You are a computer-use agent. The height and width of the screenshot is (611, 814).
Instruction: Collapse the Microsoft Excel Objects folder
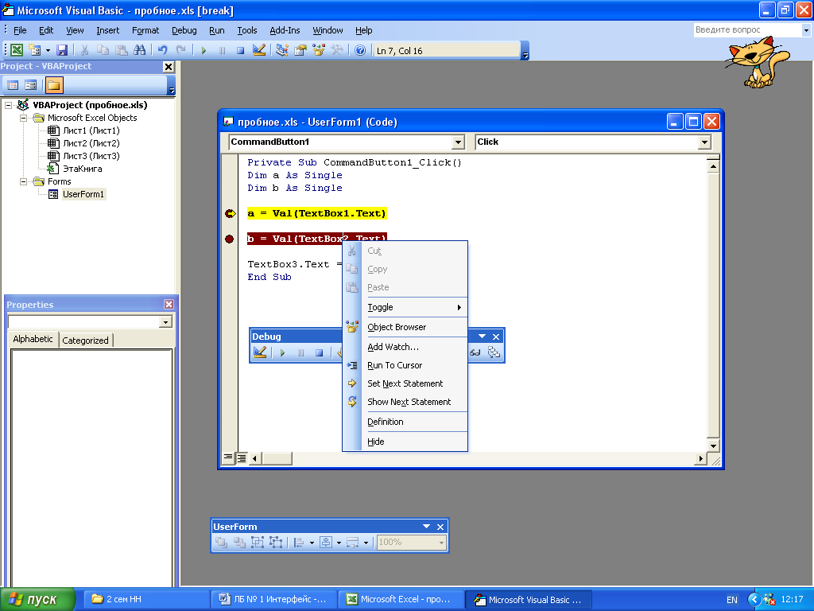point(23,118)
